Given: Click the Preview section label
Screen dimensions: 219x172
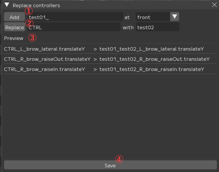Looking at the screenshot, I should [x=14, y=38].
